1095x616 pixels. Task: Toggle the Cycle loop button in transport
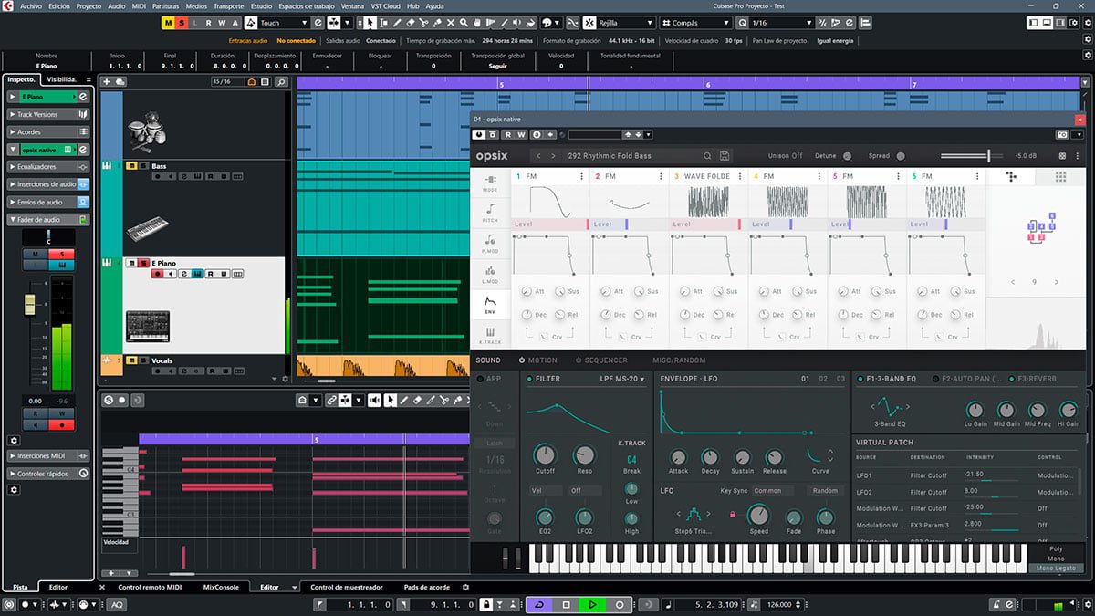[538, 604]
